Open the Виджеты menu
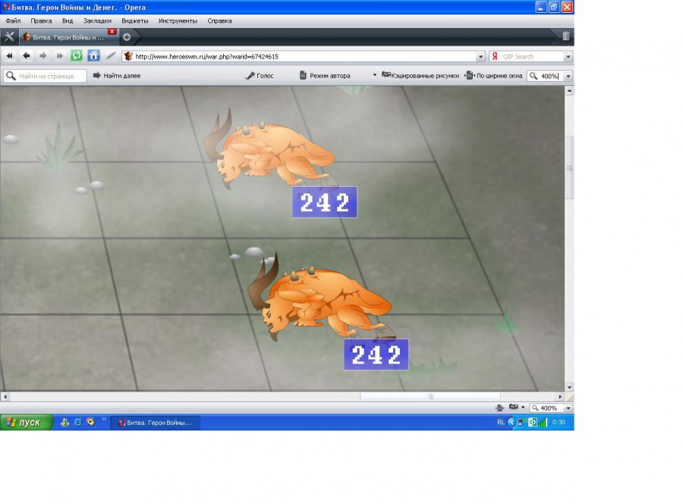The image size is (683, 504). (x=134, y=21)
